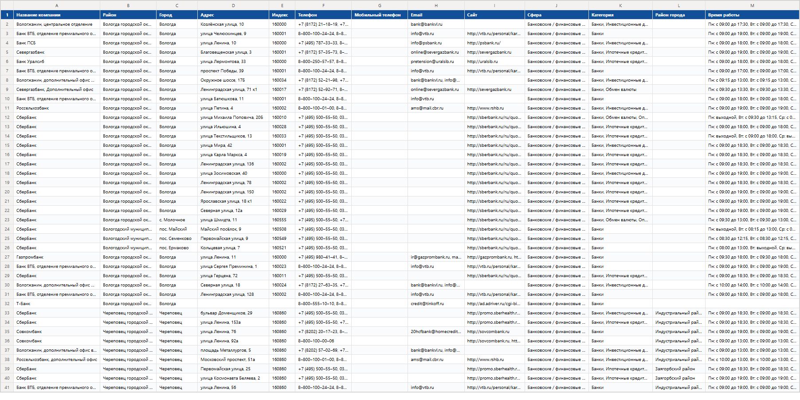Click address "Майский посёлок, 9"
The image size is (800, 400).
233,229
